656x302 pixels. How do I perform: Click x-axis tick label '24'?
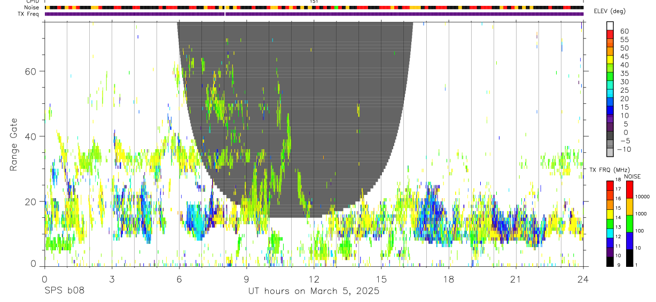click(583, 279)
